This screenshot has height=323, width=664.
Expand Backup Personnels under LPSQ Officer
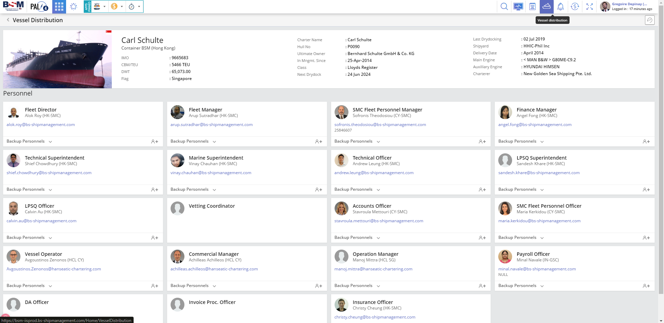[29, 237]
